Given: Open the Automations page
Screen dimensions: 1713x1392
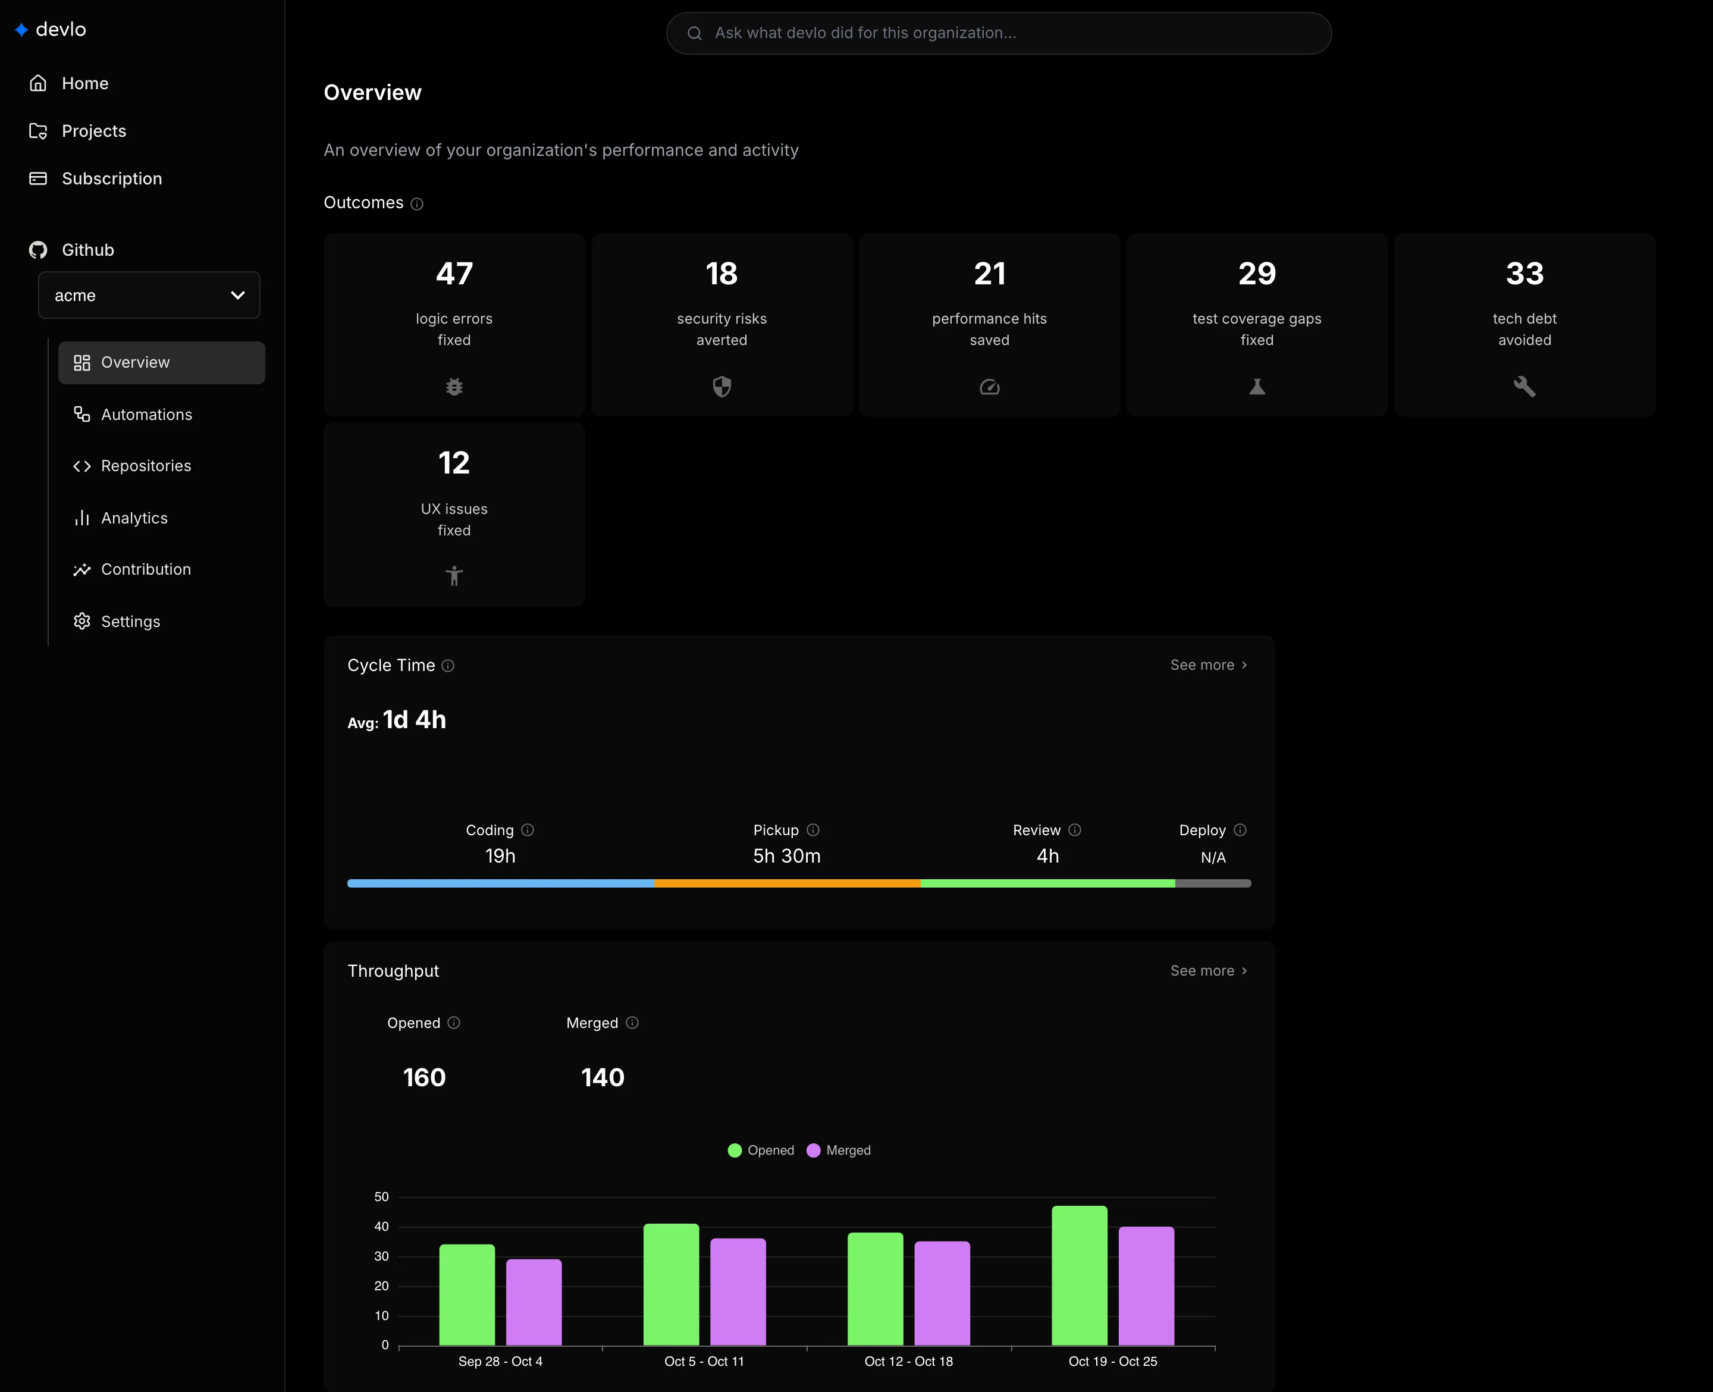Looking at the screenshot, I should click(x=147, y=415).
